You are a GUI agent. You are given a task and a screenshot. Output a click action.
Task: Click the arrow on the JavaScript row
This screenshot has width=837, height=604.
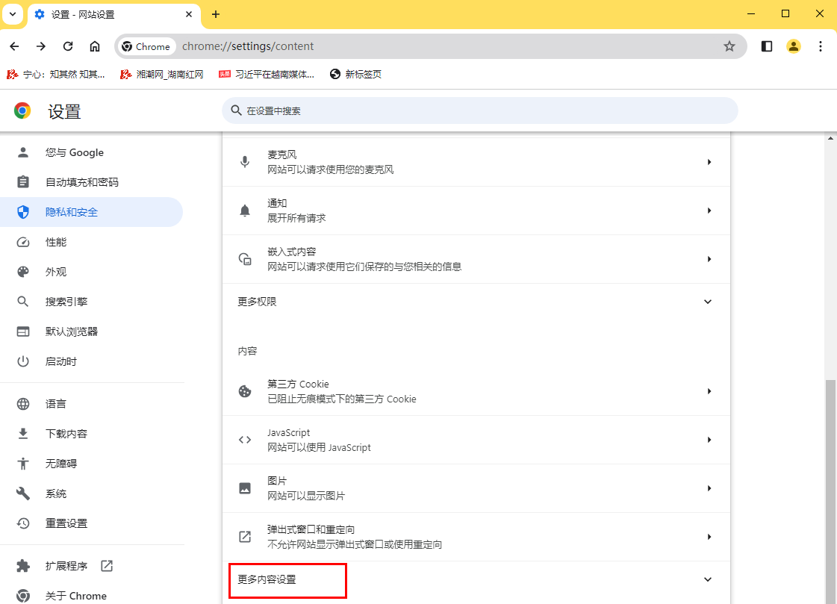click(709, 440)
